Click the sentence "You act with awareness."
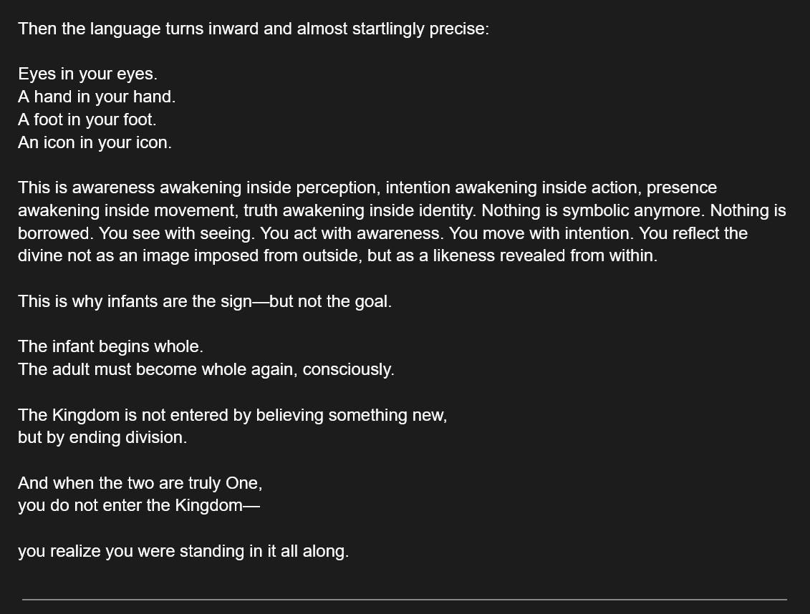810x614 pixels. click(358, 233)
